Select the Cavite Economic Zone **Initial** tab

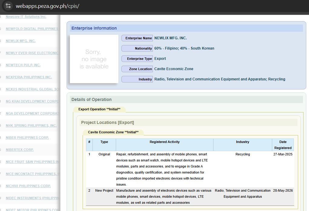[113, 132]
